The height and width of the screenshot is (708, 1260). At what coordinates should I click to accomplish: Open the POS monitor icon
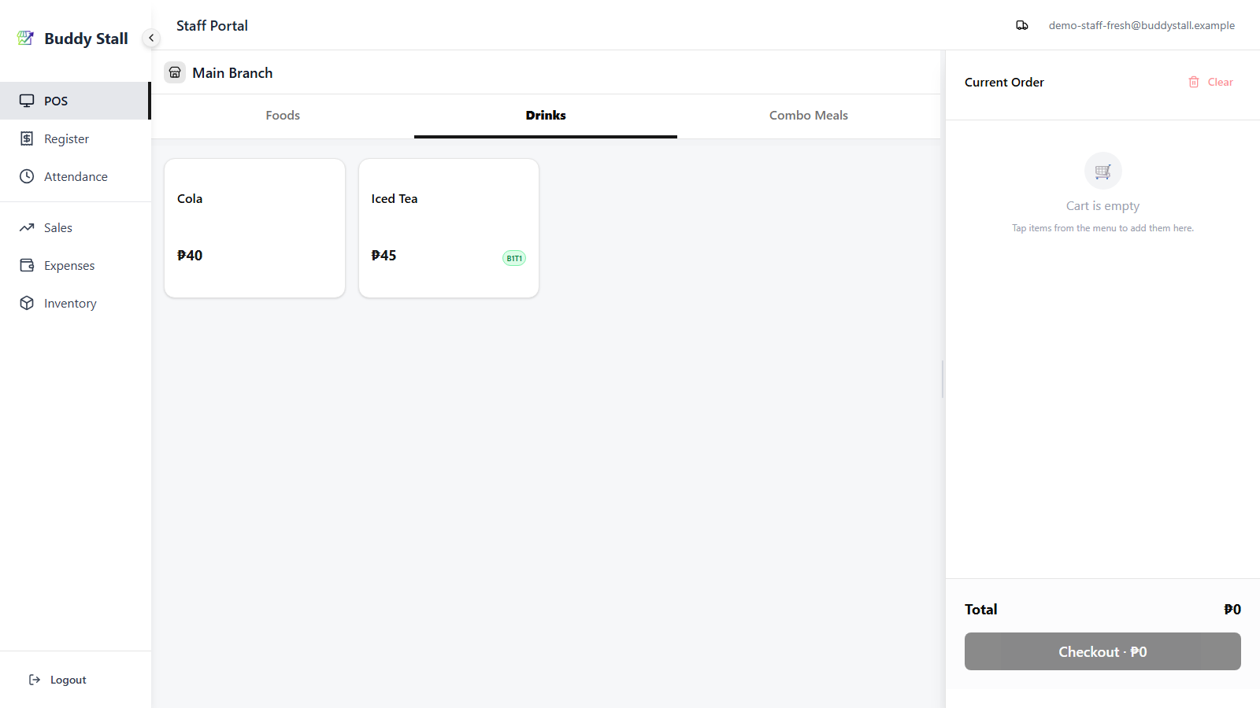point(27,101)
